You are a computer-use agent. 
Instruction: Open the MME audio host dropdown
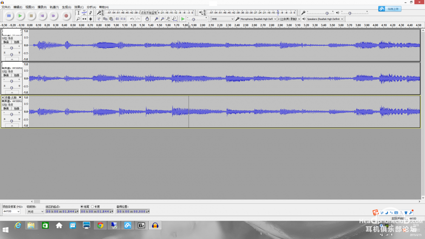coord(223,19)
